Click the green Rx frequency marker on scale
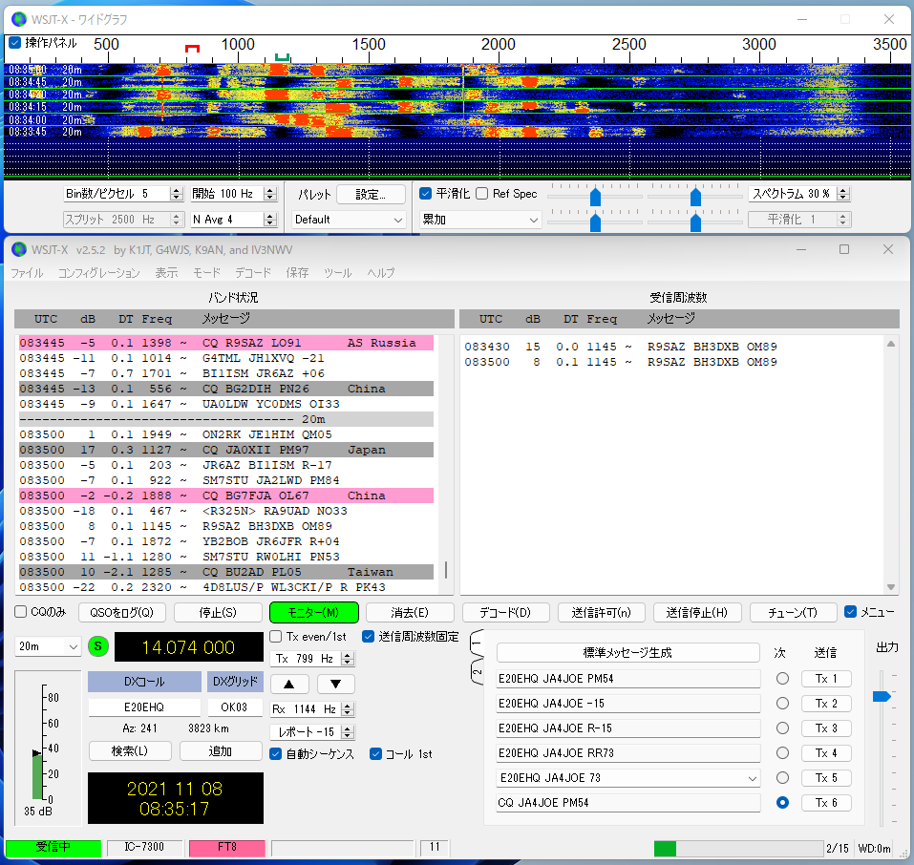The height and width of the screenshot is (865, 914). click(281, 58)
